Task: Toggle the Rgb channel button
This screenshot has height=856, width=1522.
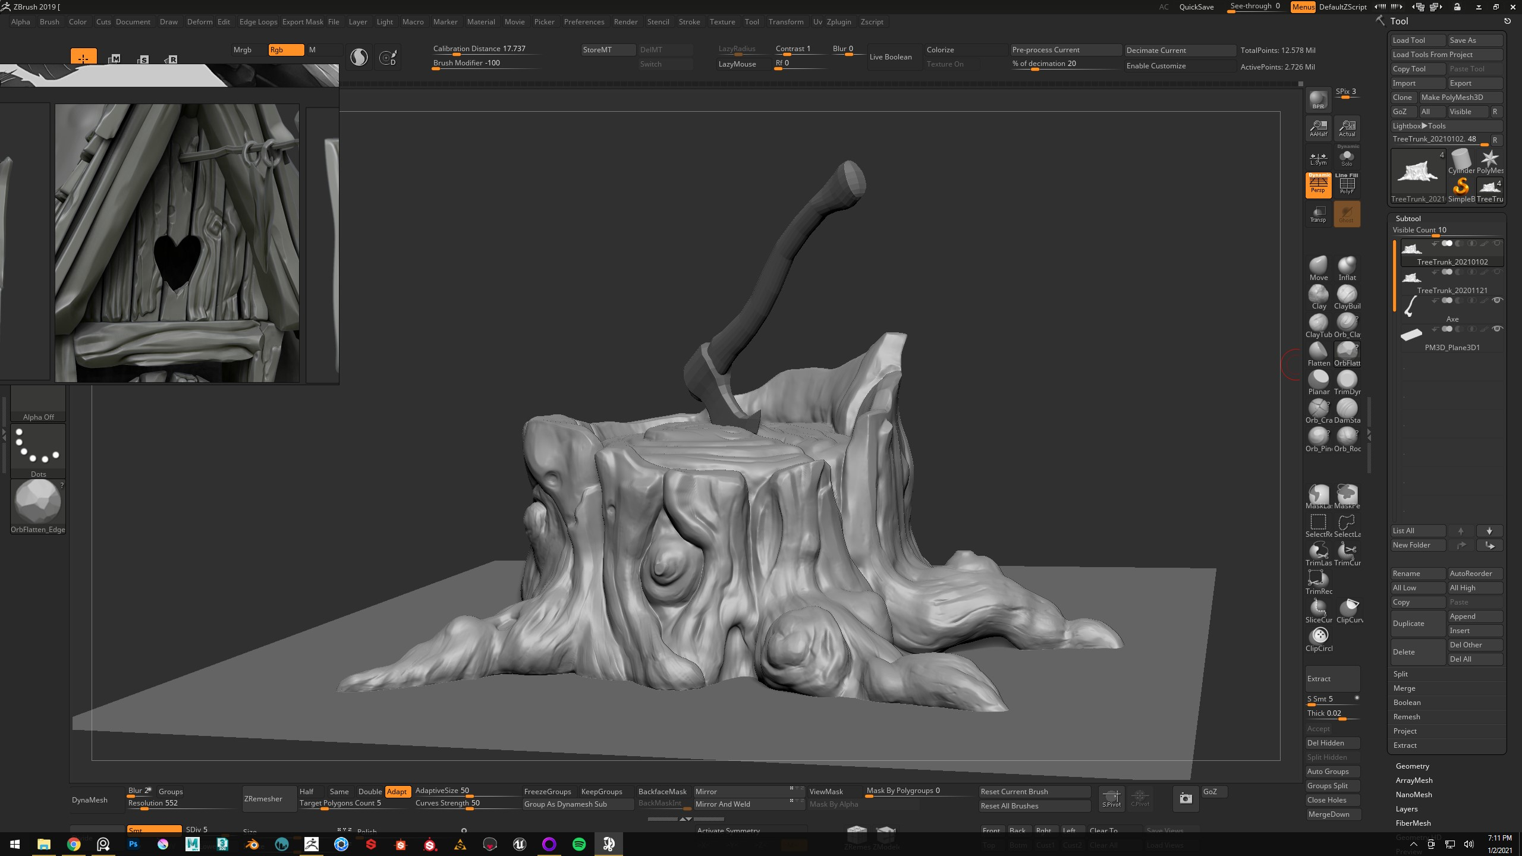Action: pos(286,50)
